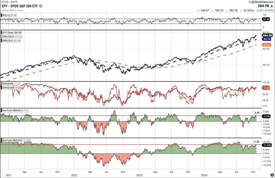Click the 15.00% axis label
The height and width of the screenshot is (178, 275).
pos(266,142)
